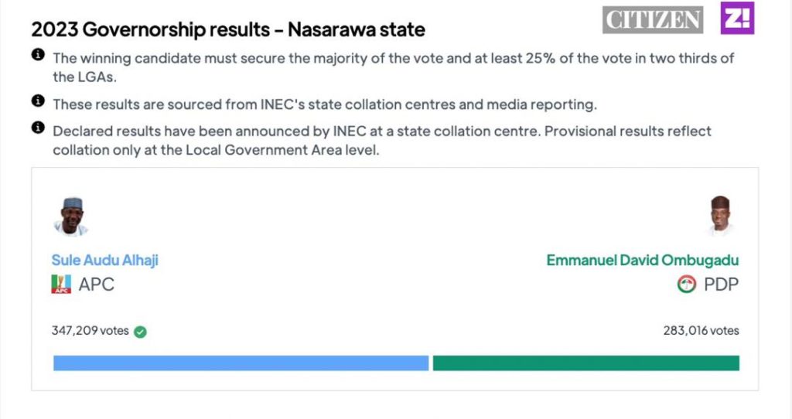Click the info icon beside winning candidate rule
Screen dimensions: 792x419
pyautogui.click(x=37, y=56)
